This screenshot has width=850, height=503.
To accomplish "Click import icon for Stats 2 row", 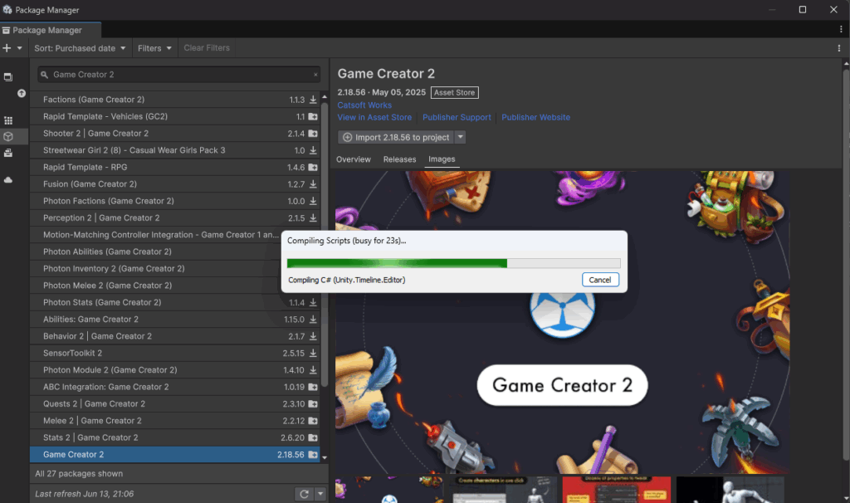I will [313, 437].
